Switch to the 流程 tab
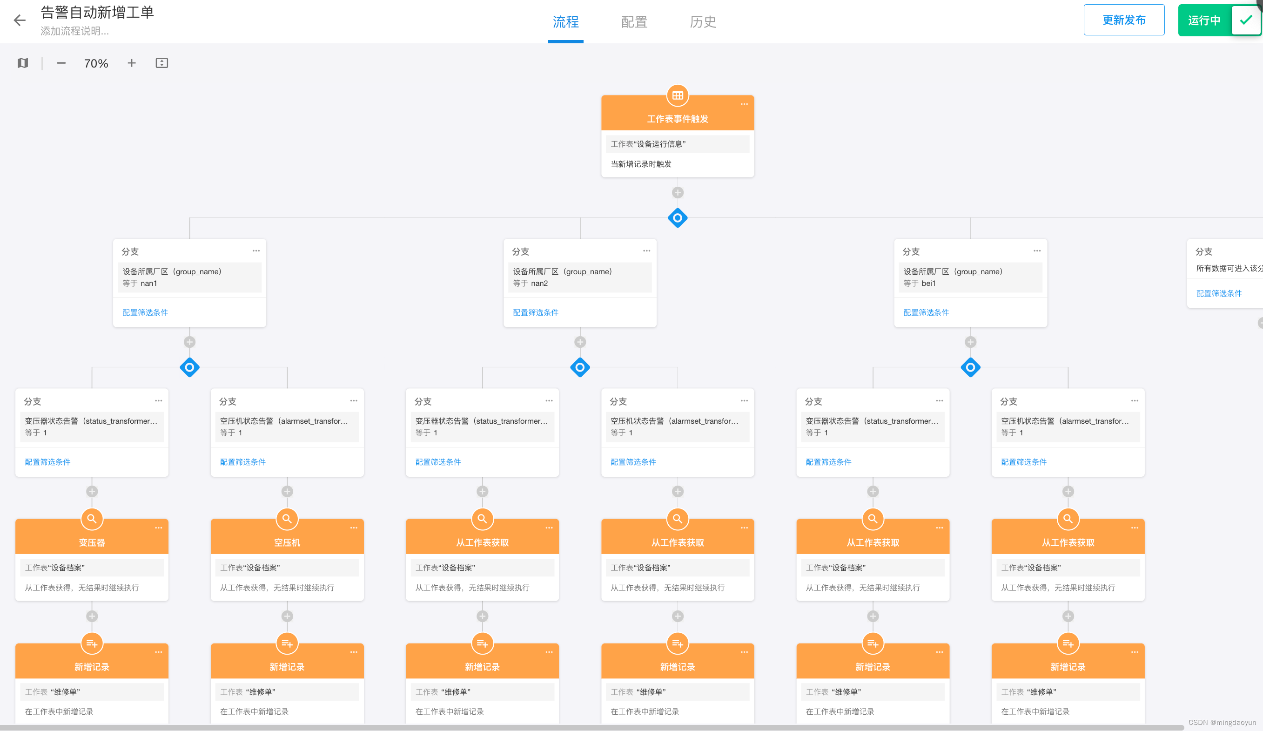This screenshot has width=1263, height=731. tap(566, 22)
